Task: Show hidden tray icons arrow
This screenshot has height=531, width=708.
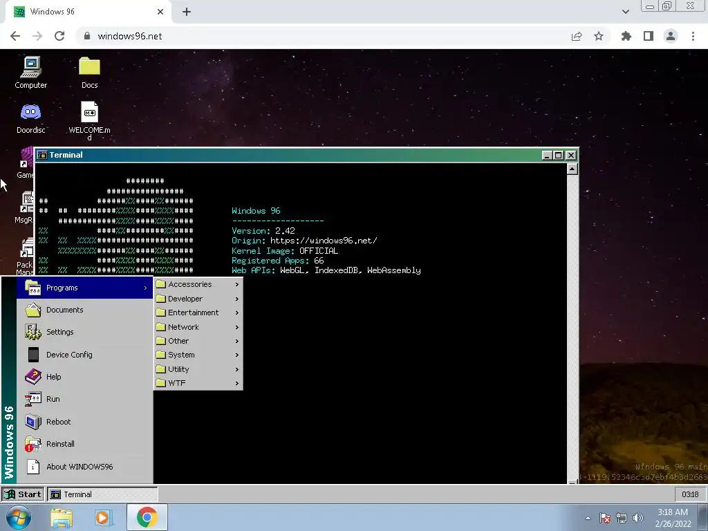Action: tap(588, 518)
